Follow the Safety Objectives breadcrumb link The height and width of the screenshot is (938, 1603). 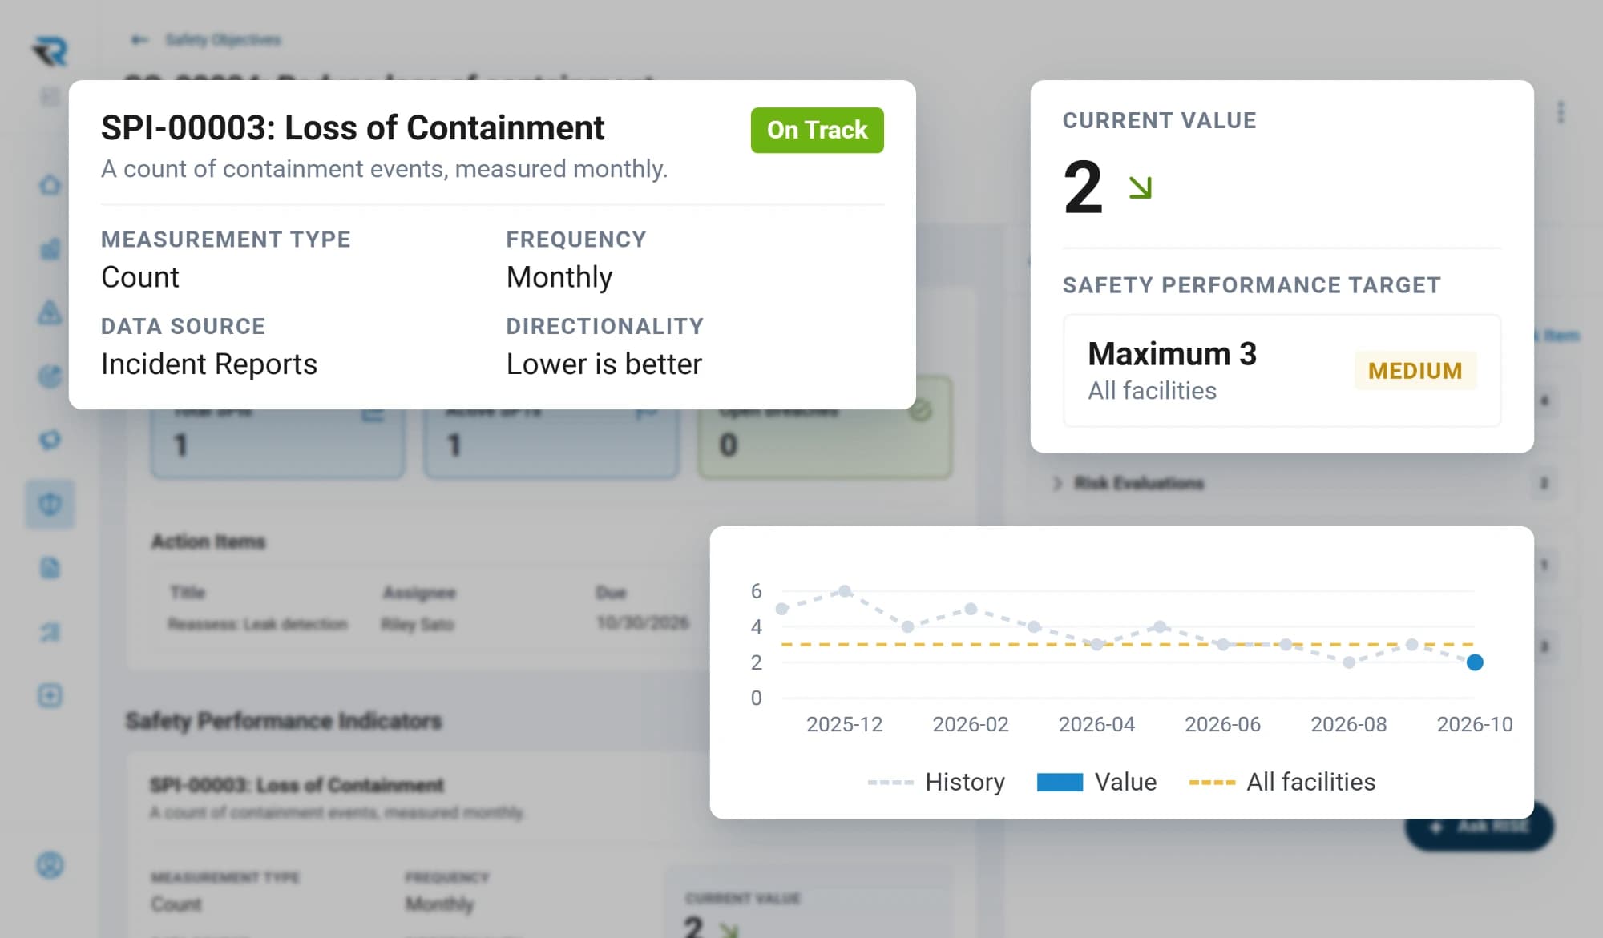coord(223,39)
